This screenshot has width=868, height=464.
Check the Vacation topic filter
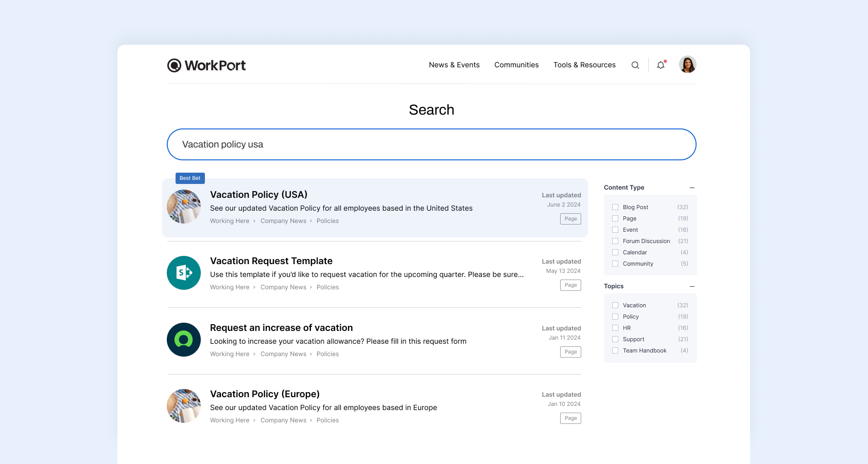click(x=615, y=305)
